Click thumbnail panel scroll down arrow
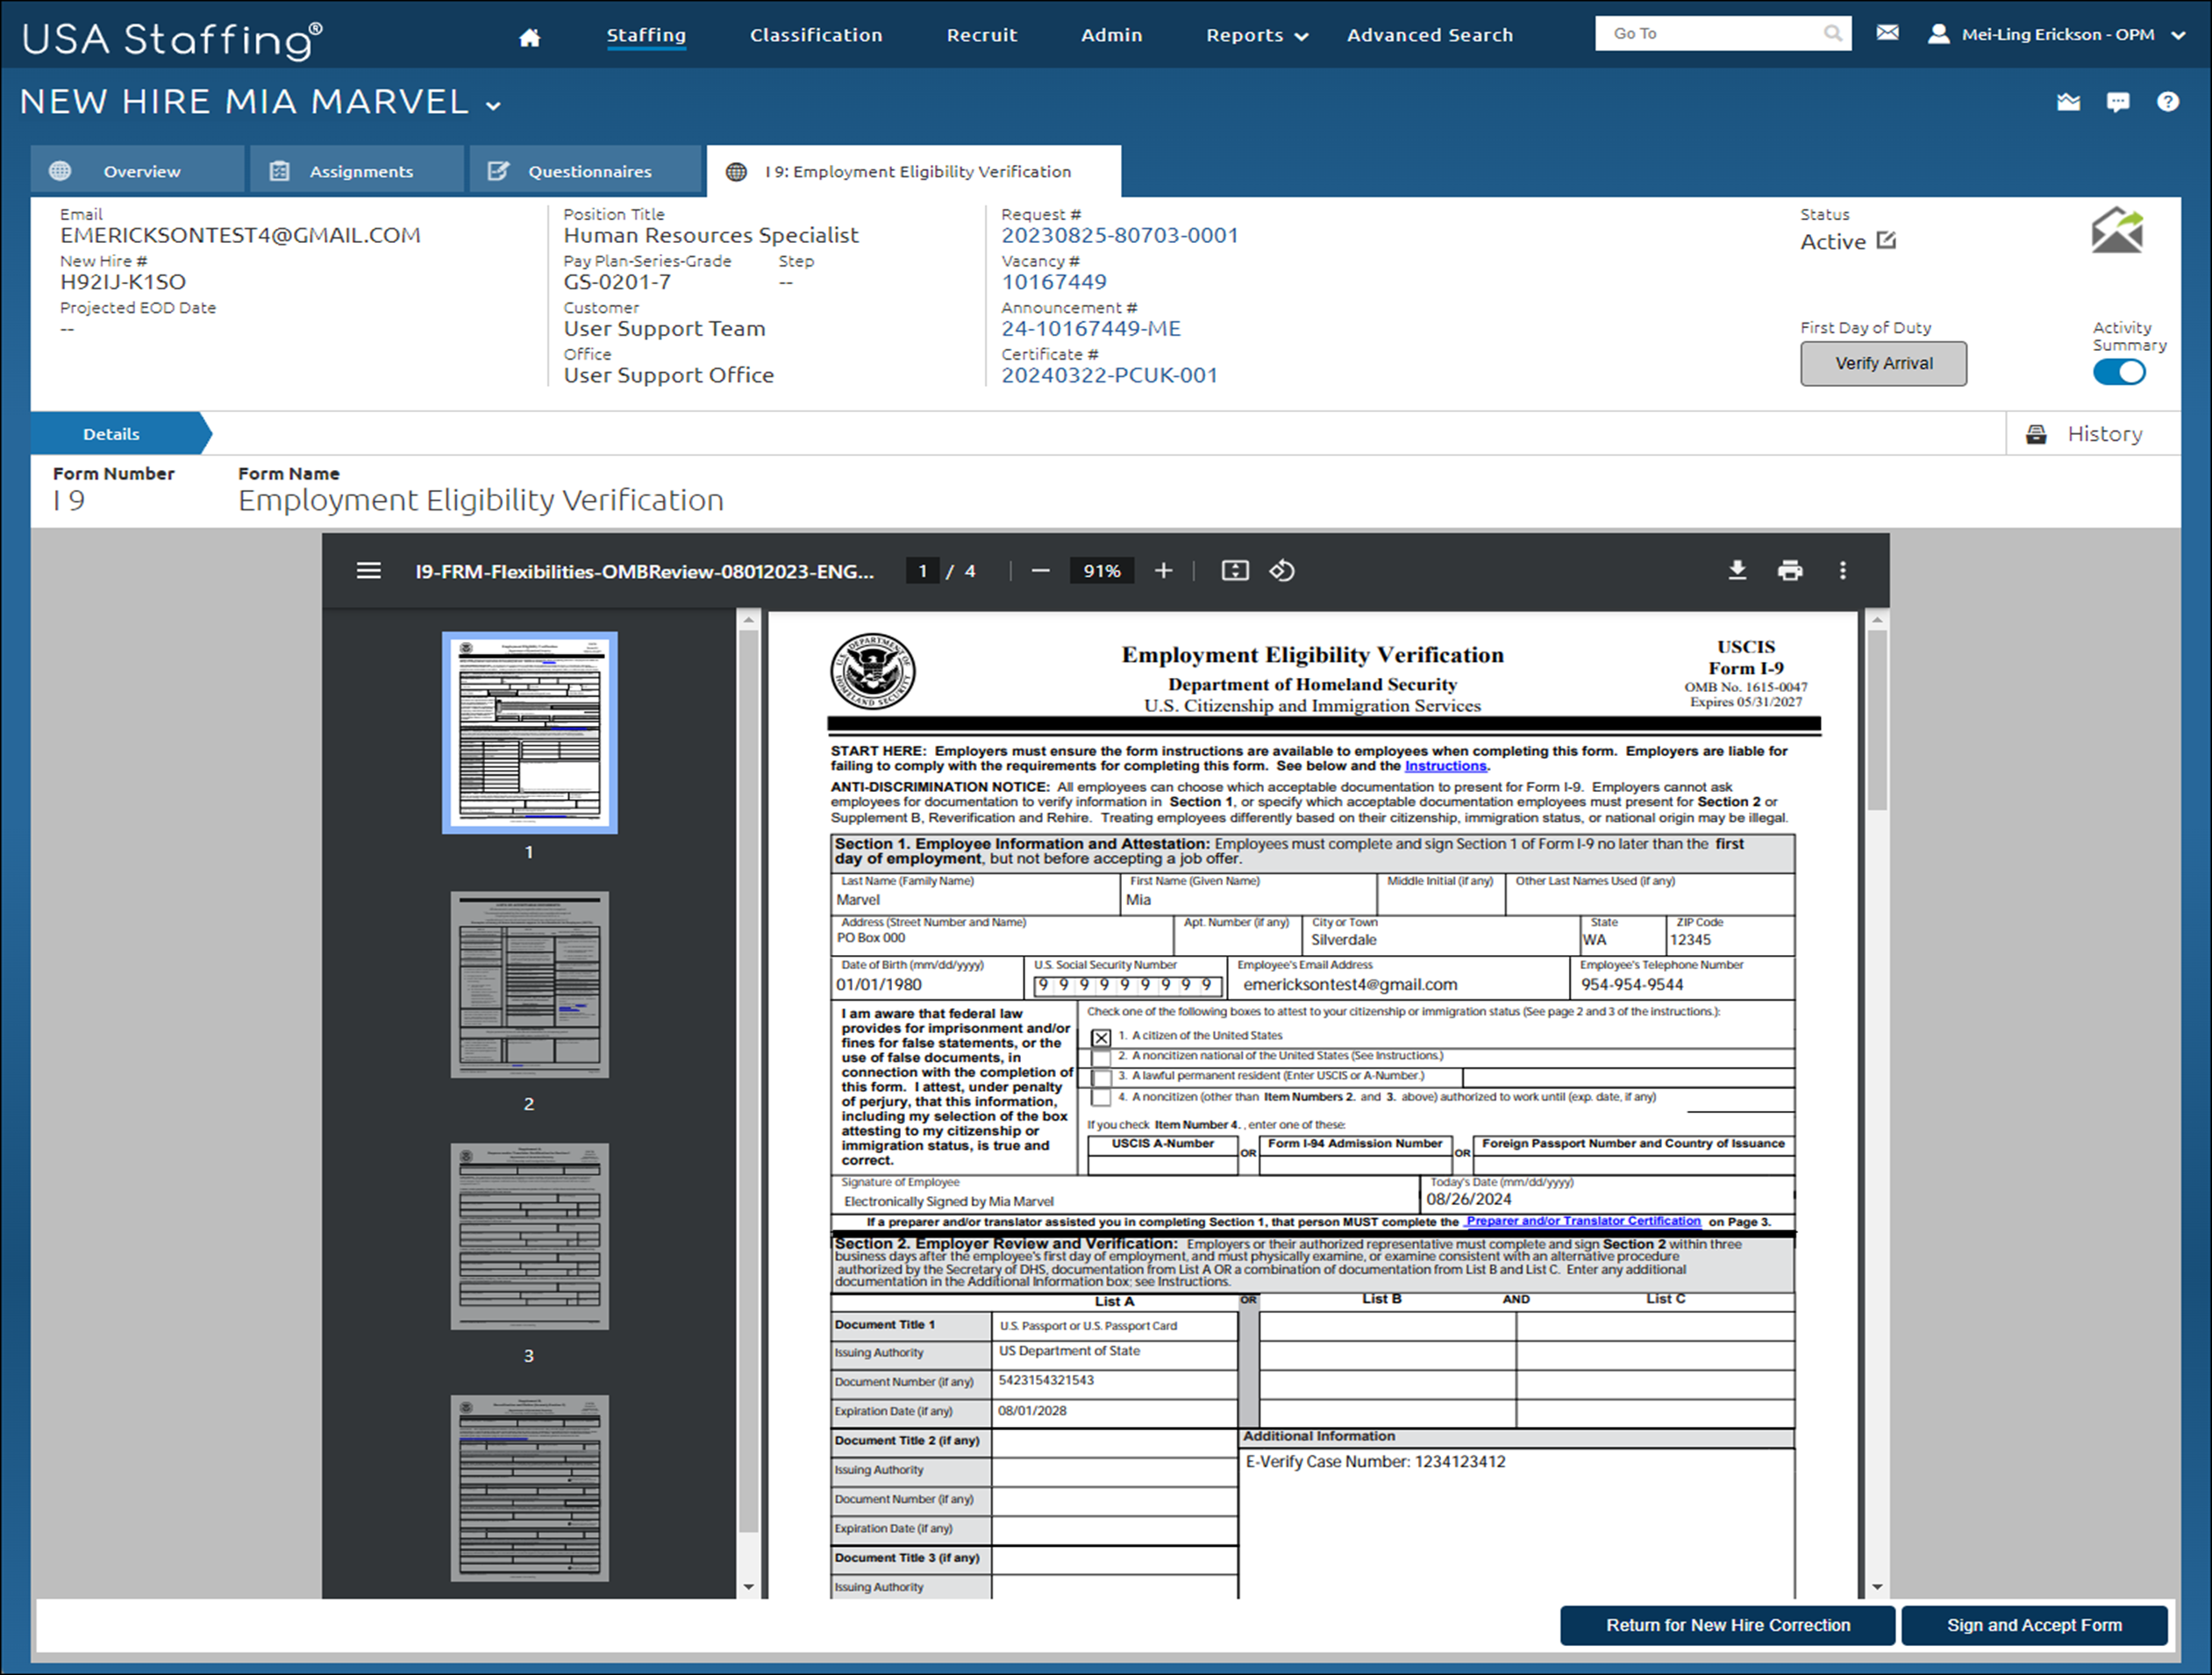Viewport: 2212px width, 1675px height. pyautogui.click(x=748, y=1587)
